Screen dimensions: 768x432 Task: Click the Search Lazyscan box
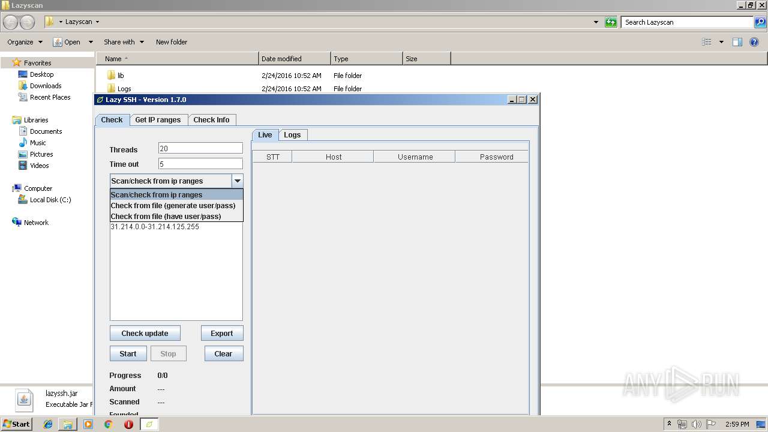[688, 22]
